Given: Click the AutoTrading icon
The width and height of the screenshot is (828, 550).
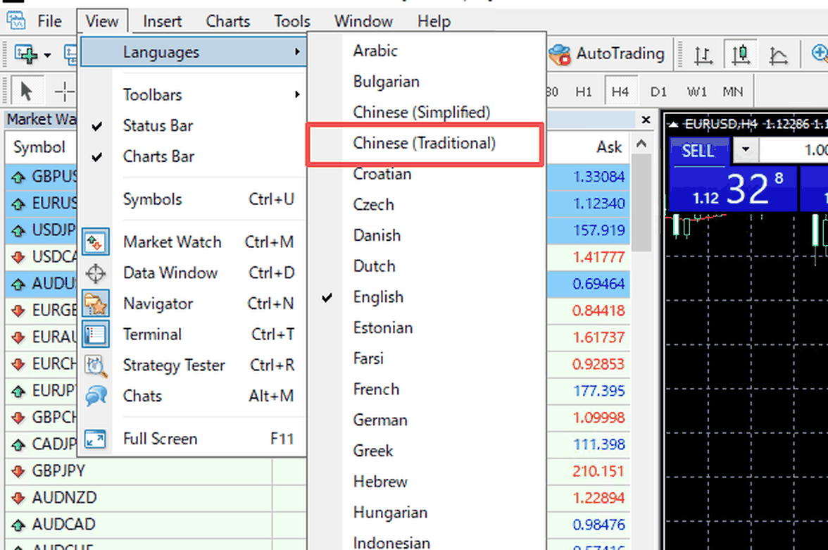Looking at the screenshot, I should [559, 54].
